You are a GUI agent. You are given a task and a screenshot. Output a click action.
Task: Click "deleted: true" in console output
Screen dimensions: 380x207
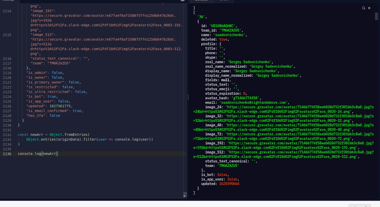215,39
